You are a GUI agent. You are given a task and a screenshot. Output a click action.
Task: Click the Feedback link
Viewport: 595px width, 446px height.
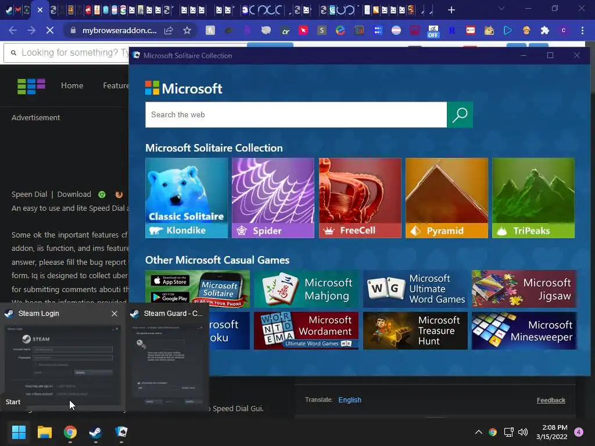pos(551,400)
